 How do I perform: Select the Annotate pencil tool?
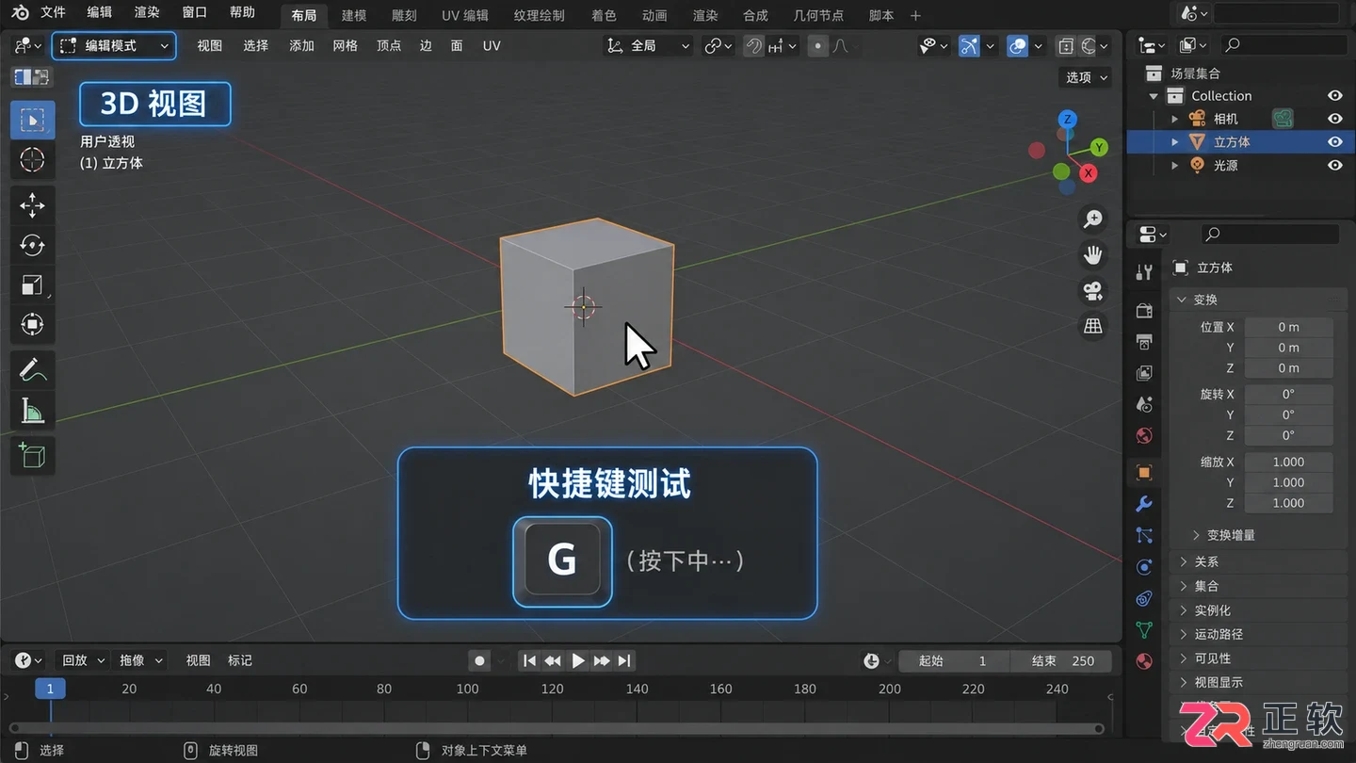tap(32, 369)
